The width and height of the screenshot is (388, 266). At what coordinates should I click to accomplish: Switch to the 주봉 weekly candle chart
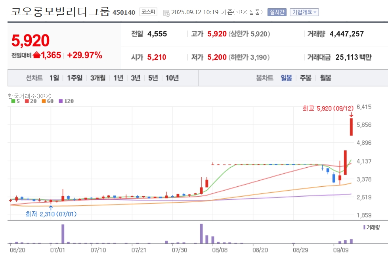[306, 78]
